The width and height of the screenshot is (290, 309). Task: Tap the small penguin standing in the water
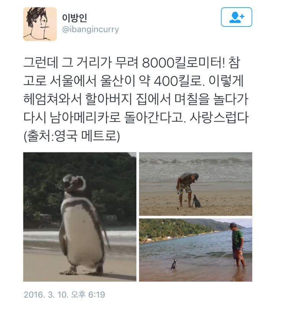(174, 264)
